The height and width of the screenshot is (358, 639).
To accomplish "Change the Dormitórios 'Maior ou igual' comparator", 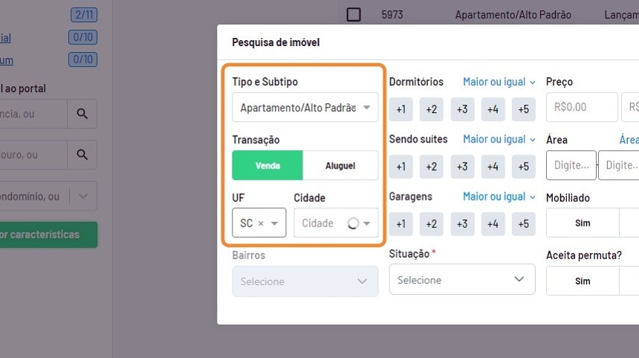I will tap(499, 82).
